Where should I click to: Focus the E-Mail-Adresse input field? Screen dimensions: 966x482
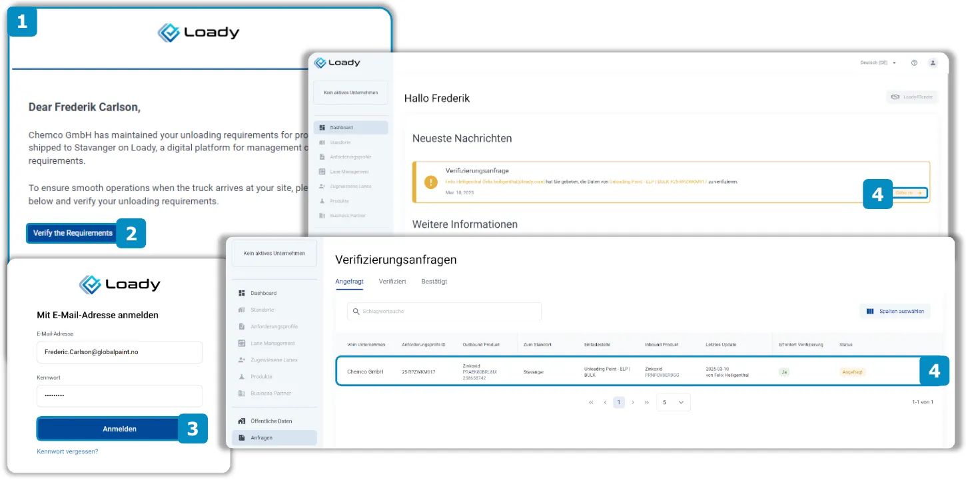coord(119,352)
